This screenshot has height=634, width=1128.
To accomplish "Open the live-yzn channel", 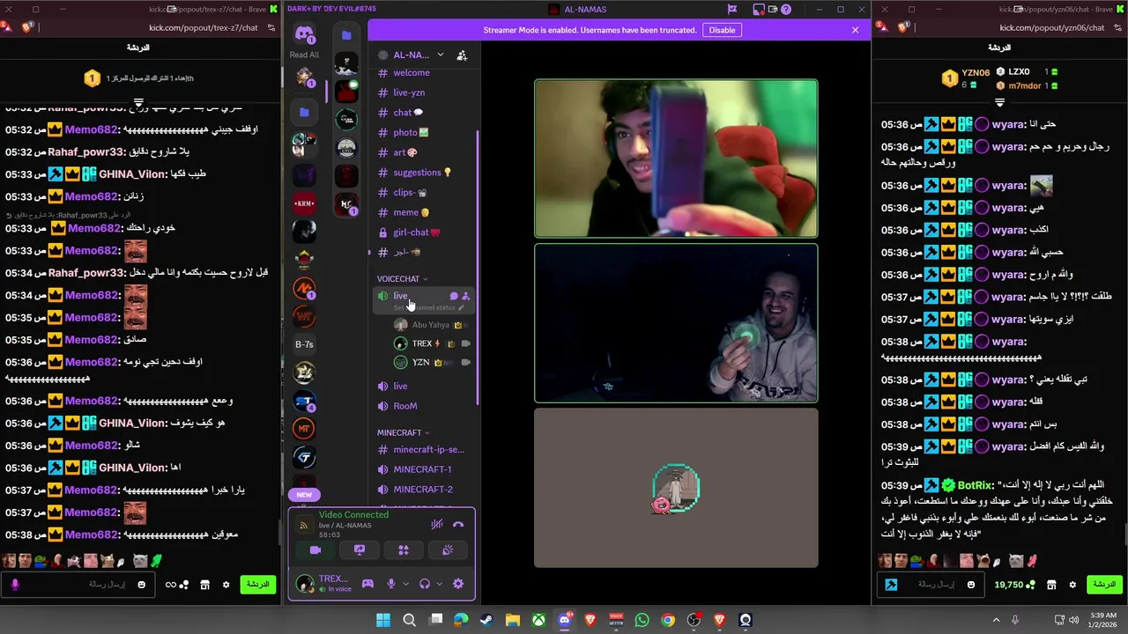I will coord(410,92).
